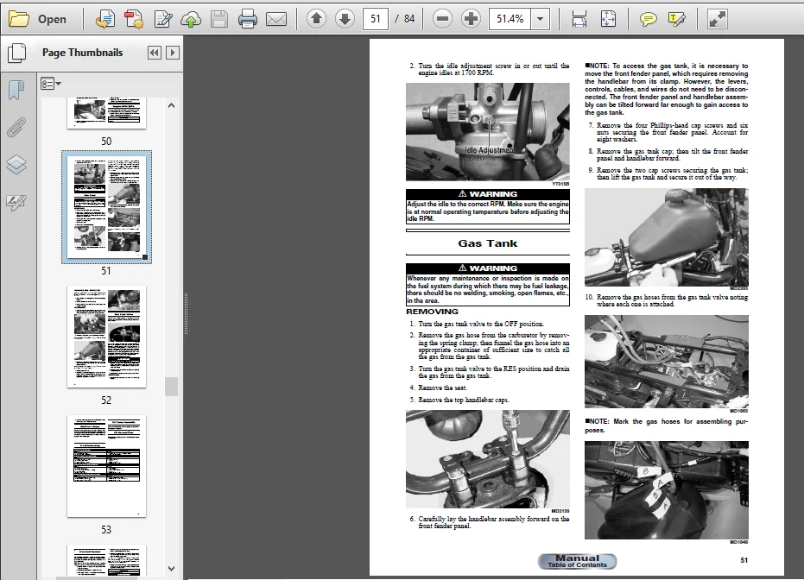Click thumbnail scrollbar up arrow

(172, 105)
